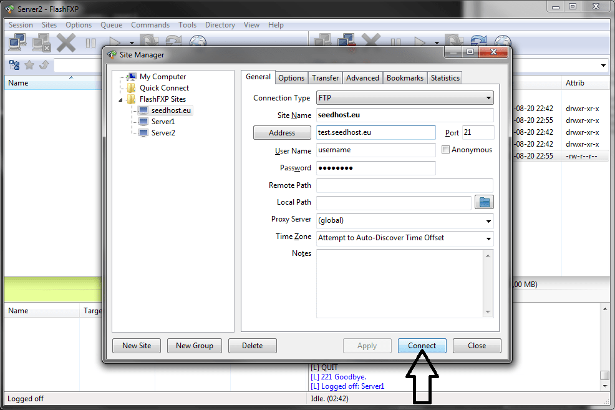The image size is (615, 410).
Task: Switch to the Advanced tab
Action: pyautogui.click(x=362, y=77)
